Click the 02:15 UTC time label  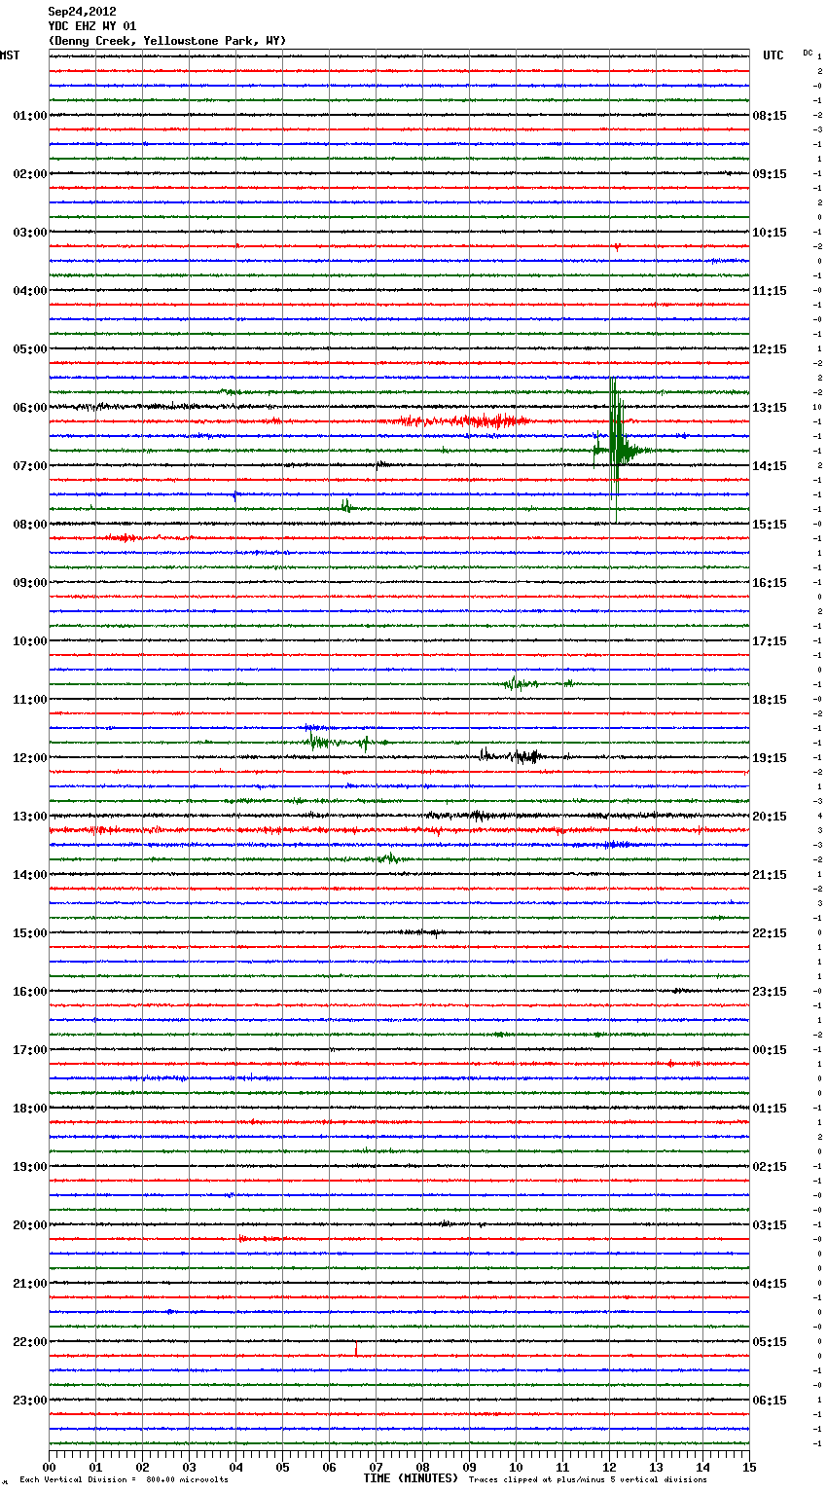(x=770, y=1167)
